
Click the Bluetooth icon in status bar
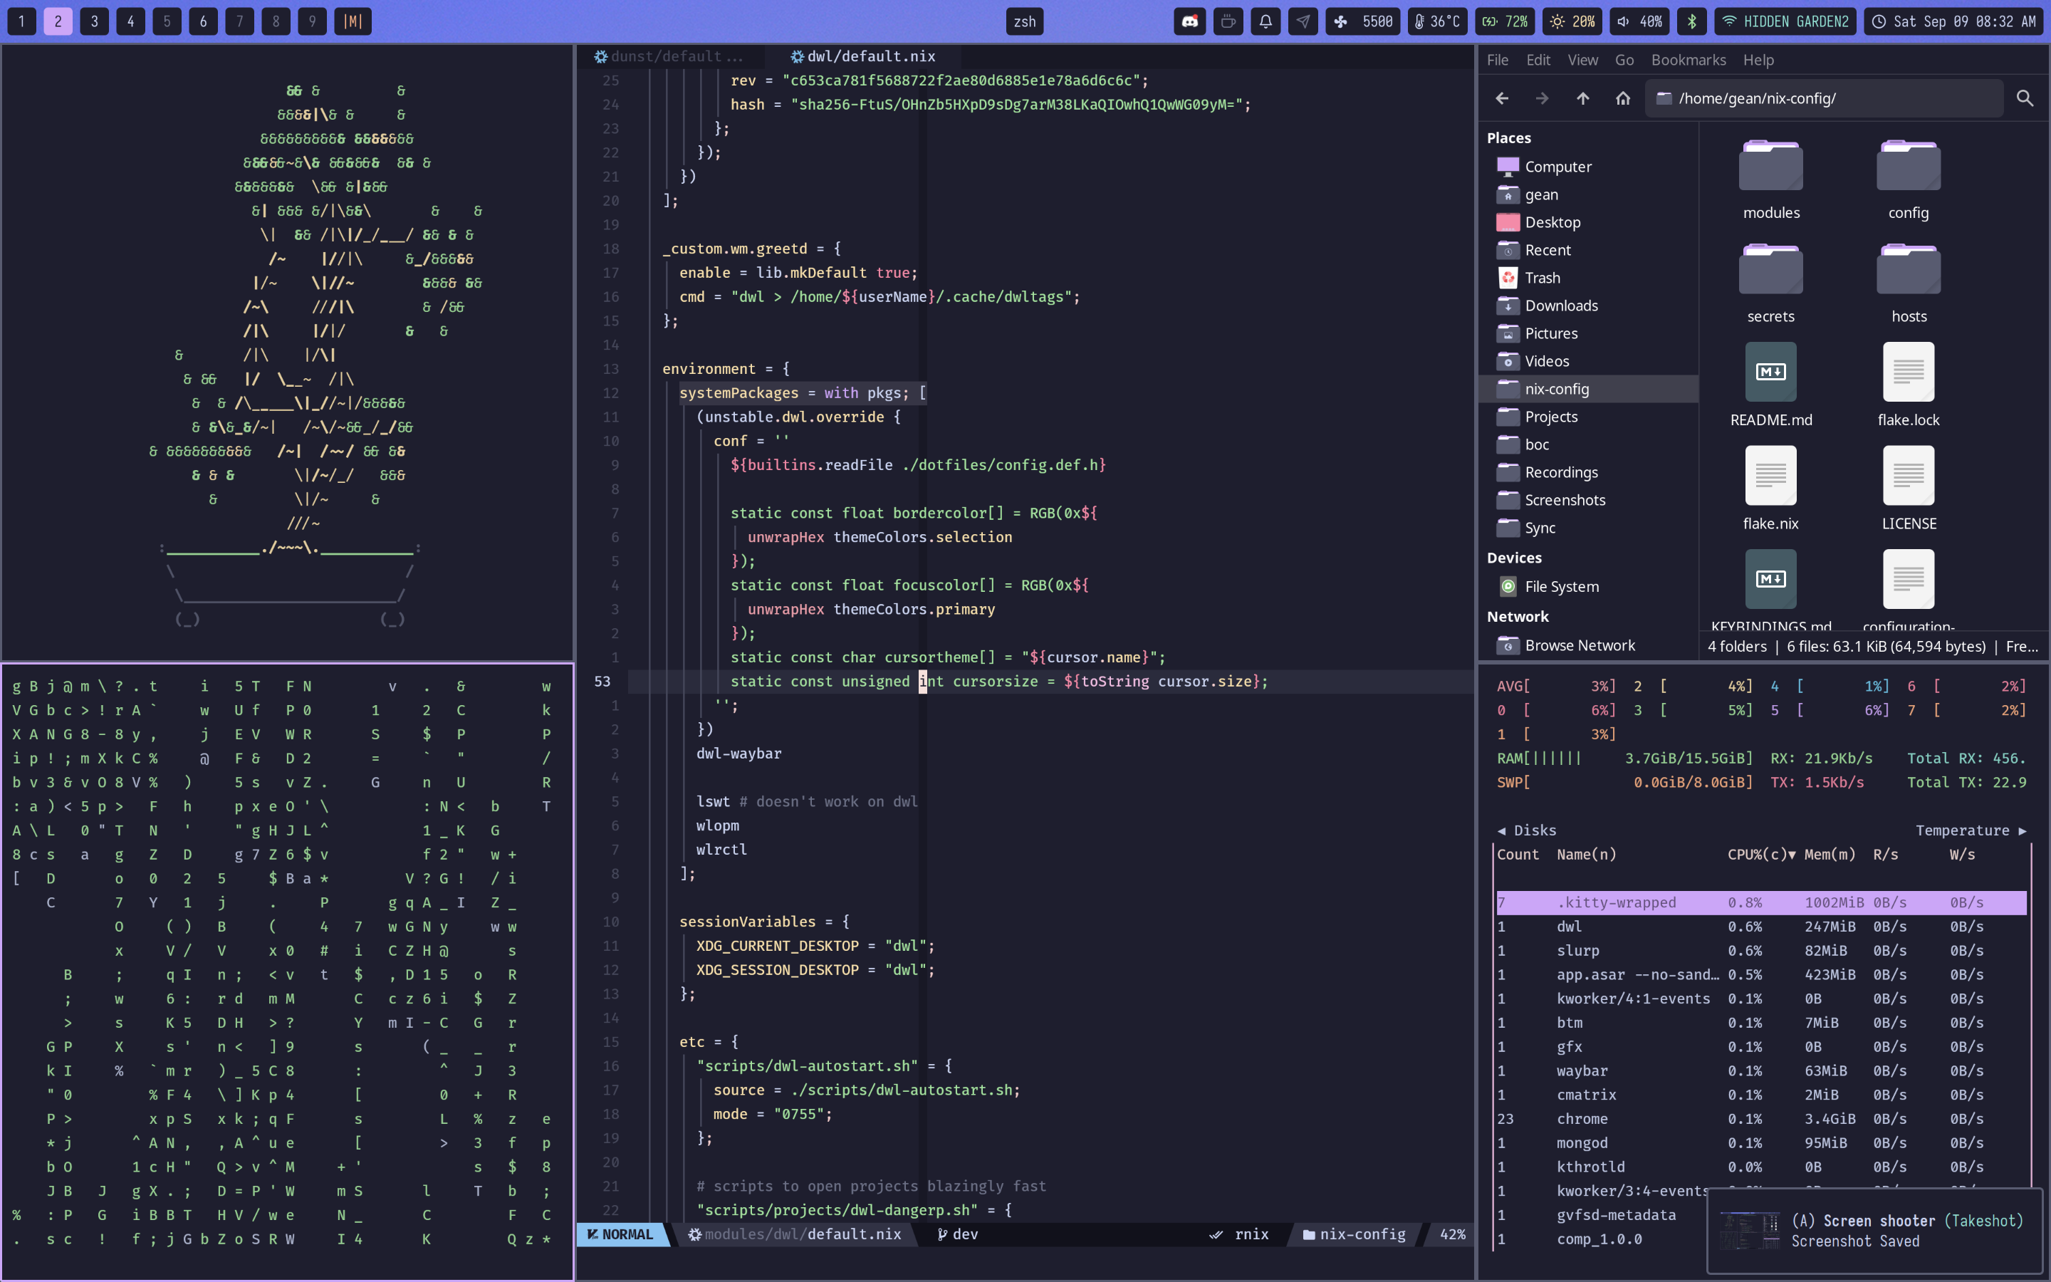pos(1691,21)
